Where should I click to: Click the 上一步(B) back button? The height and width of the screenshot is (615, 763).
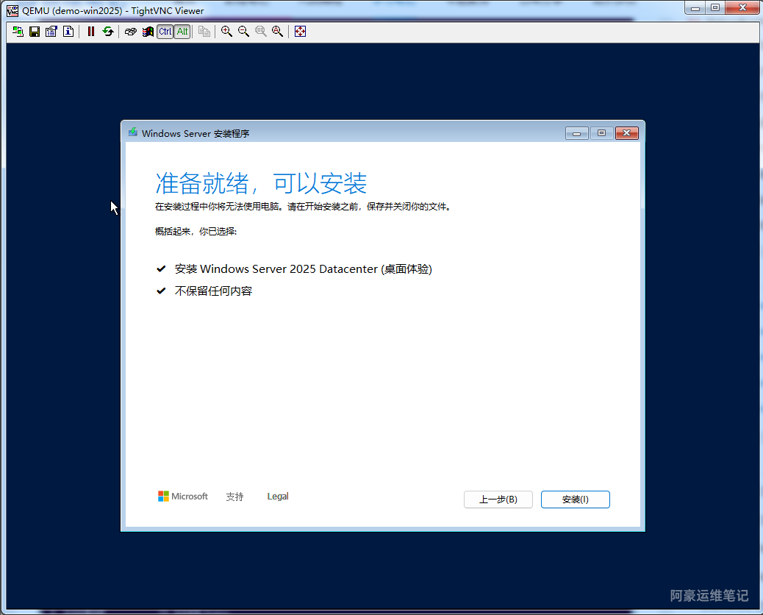[x=498, y=500]
